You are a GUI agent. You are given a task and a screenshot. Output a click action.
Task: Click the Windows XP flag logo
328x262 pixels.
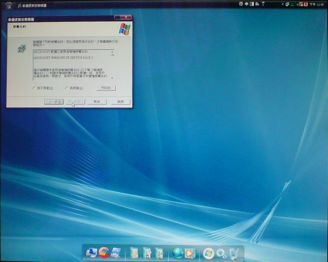(x=125, y=29)
